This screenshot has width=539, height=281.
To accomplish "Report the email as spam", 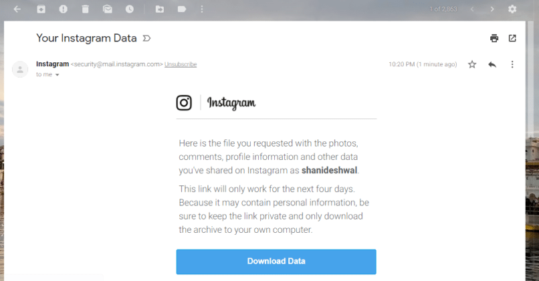I will 63,9.
